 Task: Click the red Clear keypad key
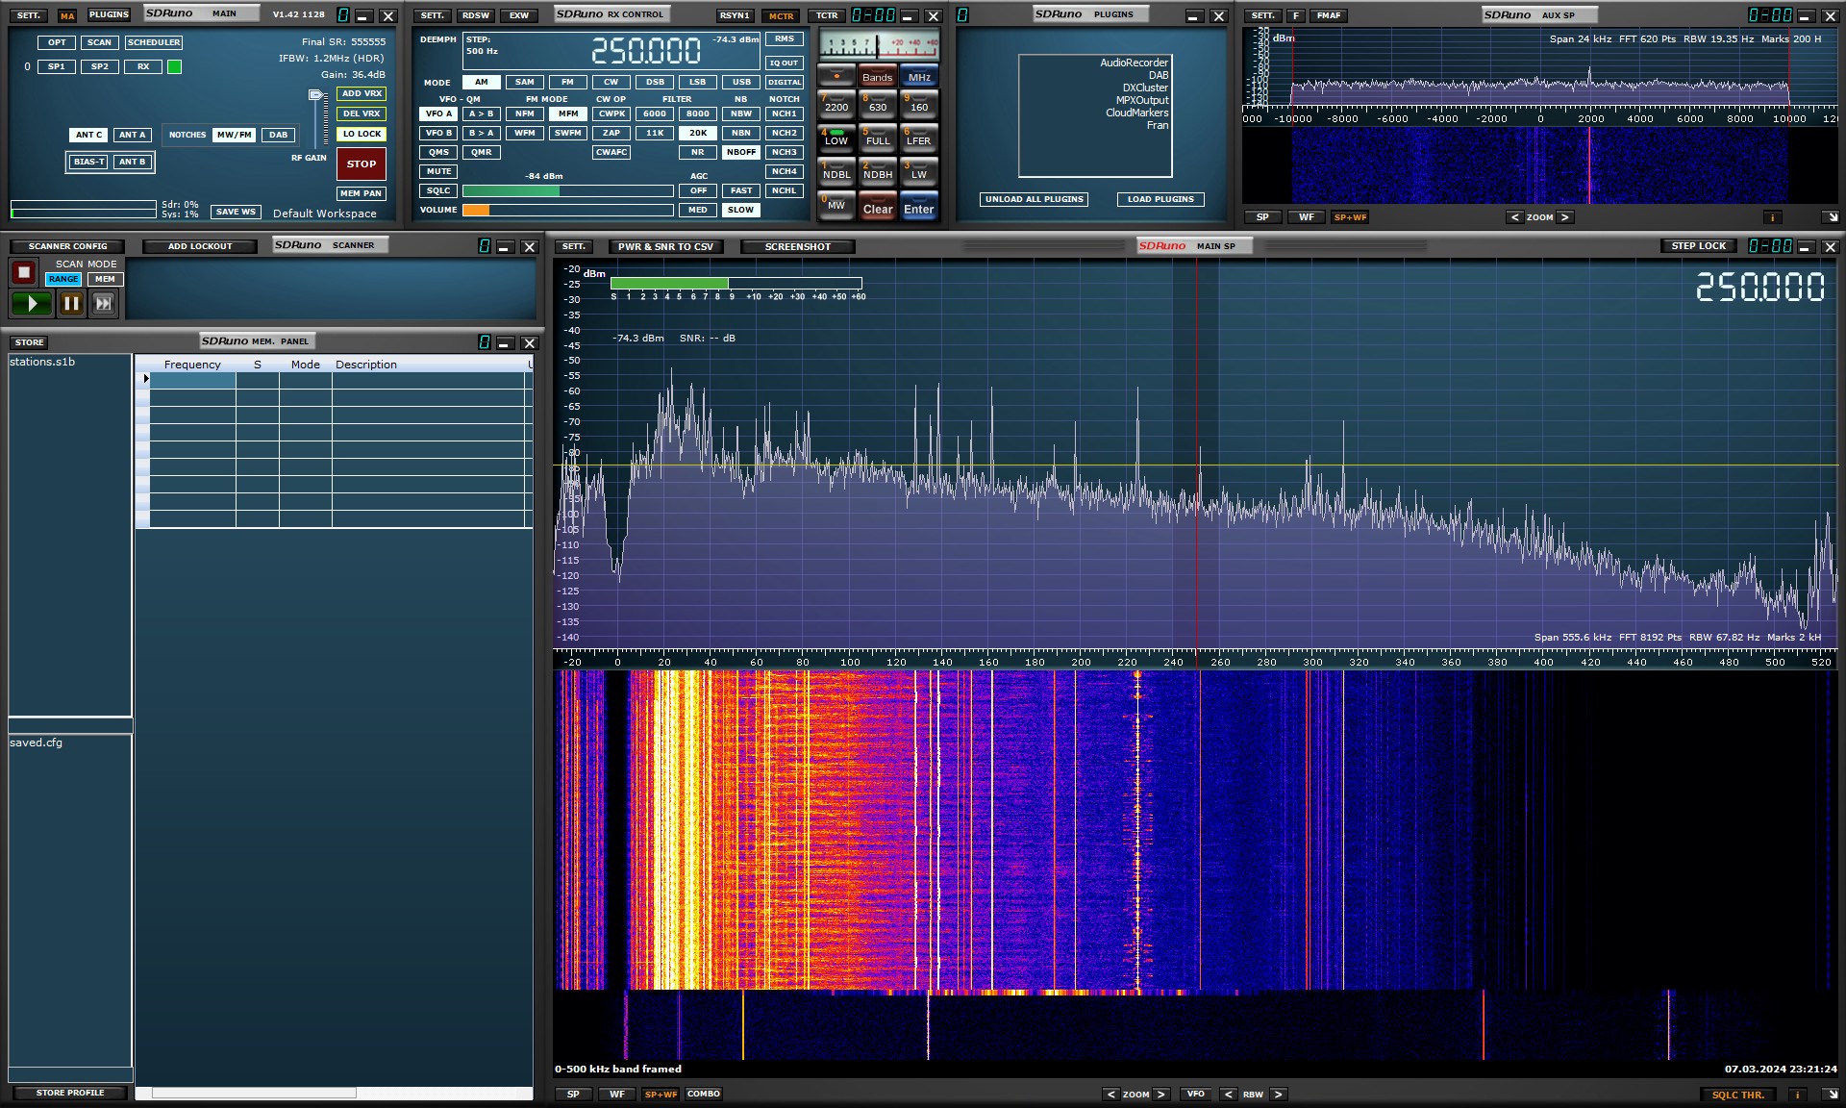(877, 207)
